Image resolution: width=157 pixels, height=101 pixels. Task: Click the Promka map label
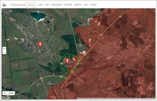(x=69, y=66)
